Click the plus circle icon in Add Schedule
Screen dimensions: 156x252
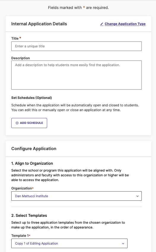17,123
